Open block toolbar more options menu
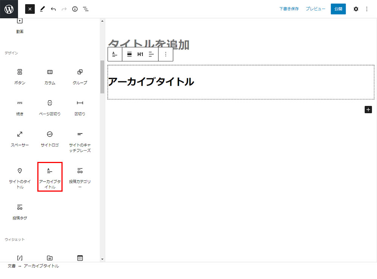377x279 pixels. click(x=166, y=54)
